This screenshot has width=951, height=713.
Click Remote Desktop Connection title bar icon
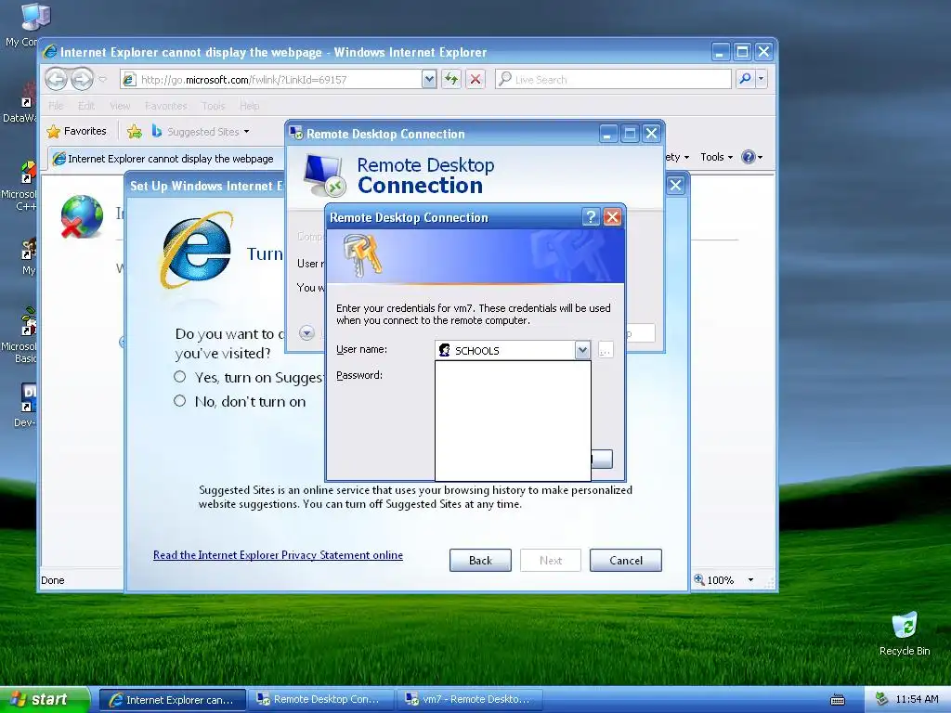point(296,133)
